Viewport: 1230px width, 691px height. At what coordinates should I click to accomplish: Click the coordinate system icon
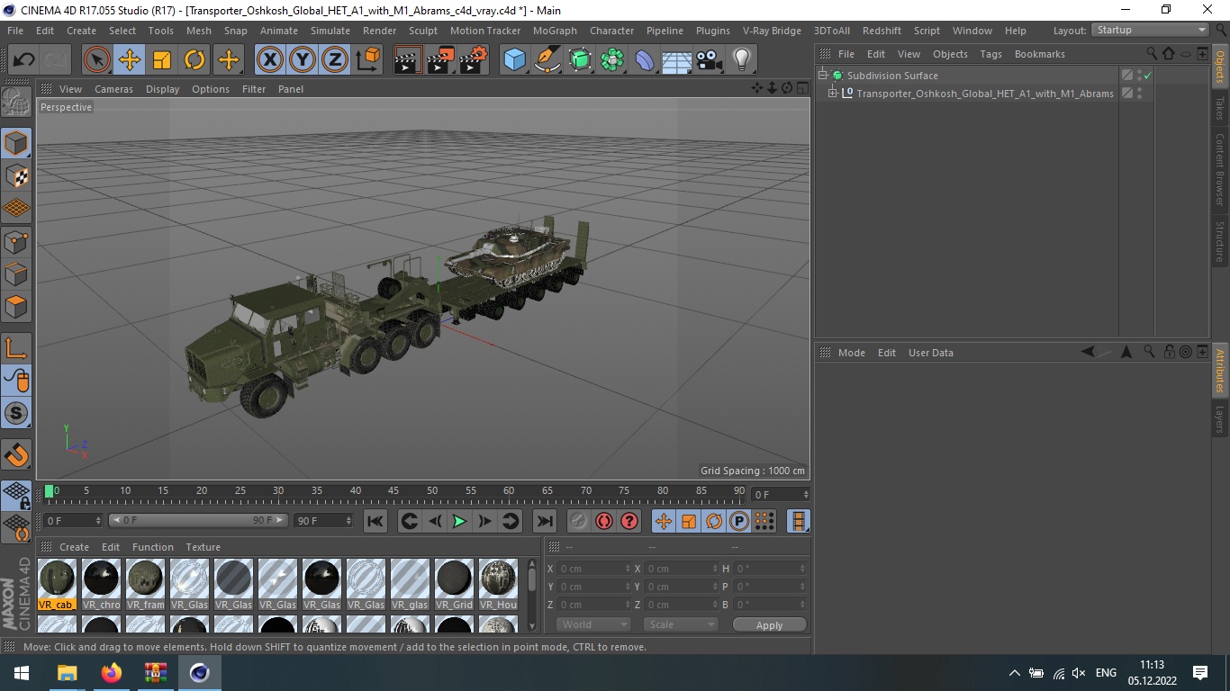tap(367, 60)
